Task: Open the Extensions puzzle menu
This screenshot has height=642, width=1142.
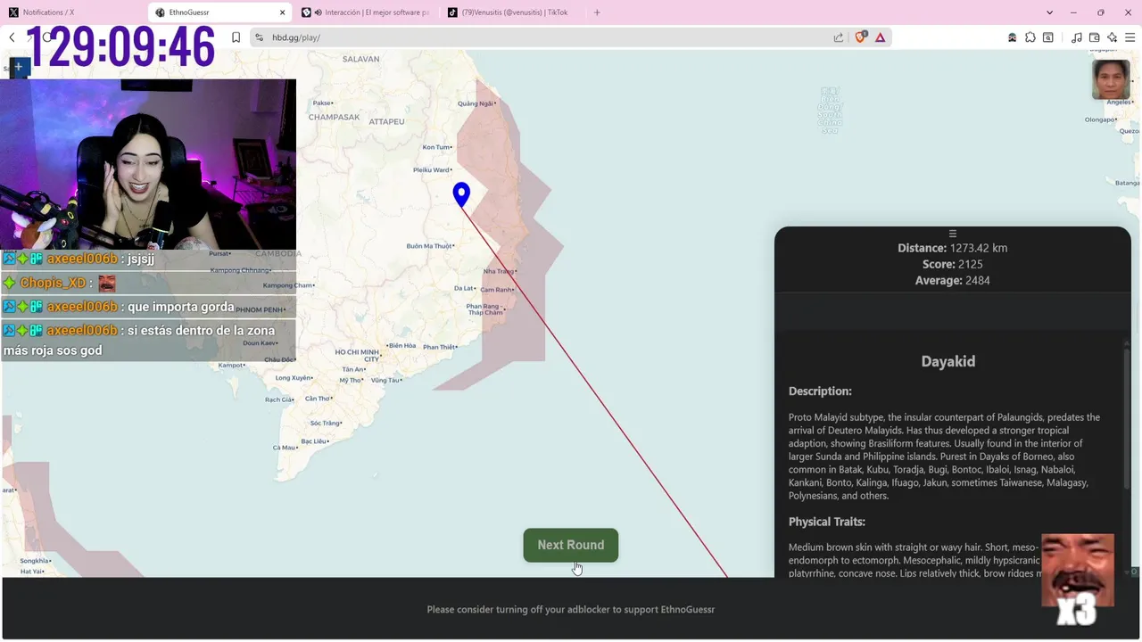Action: click(1030, 37)
